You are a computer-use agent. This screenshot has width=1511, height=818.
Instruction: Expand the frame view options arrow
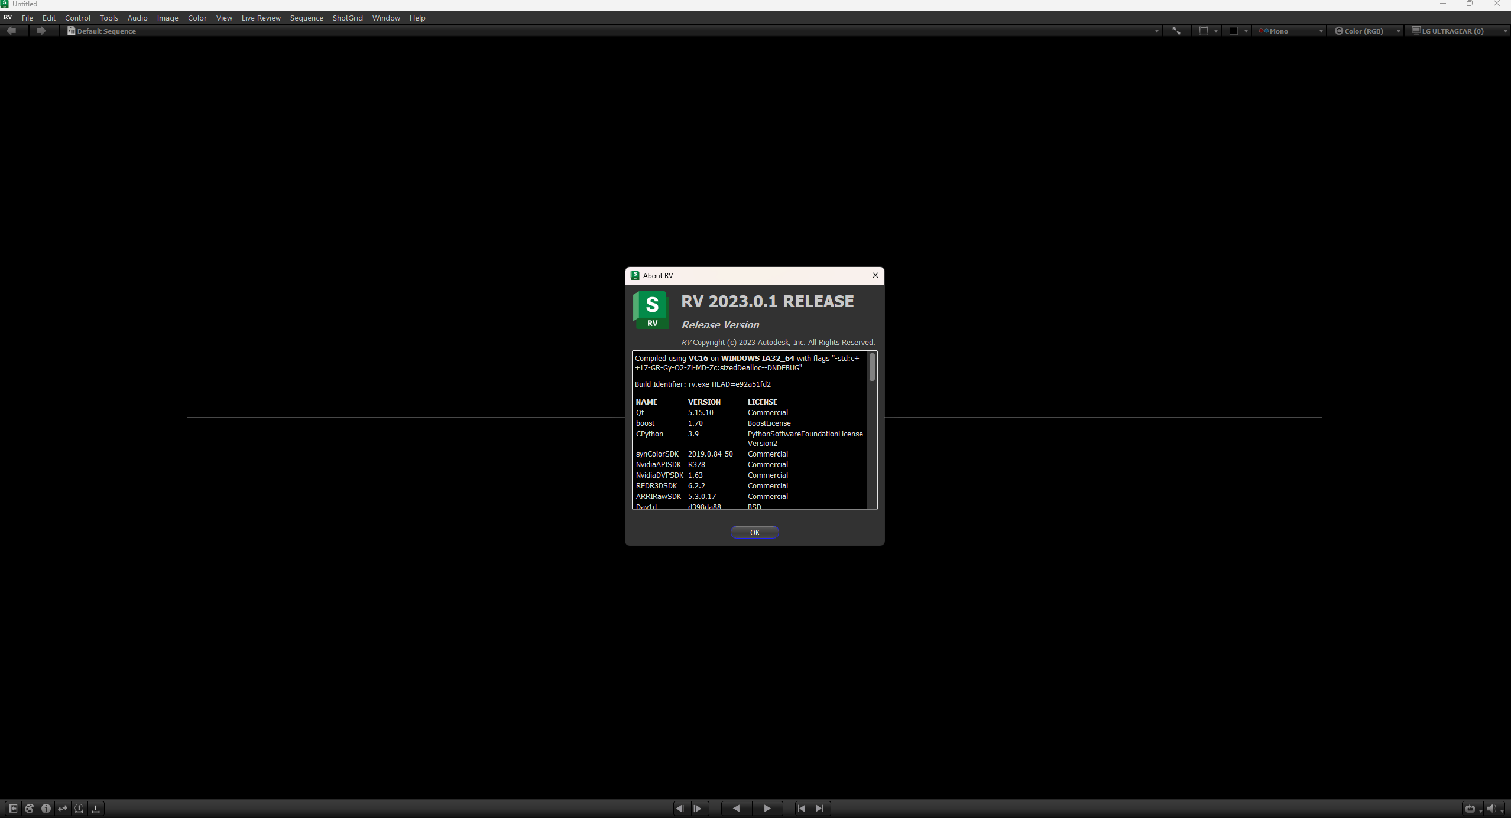(x=1215, y=31)
